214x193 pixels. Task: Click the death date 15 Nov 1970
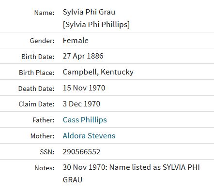tap(84, 88)
